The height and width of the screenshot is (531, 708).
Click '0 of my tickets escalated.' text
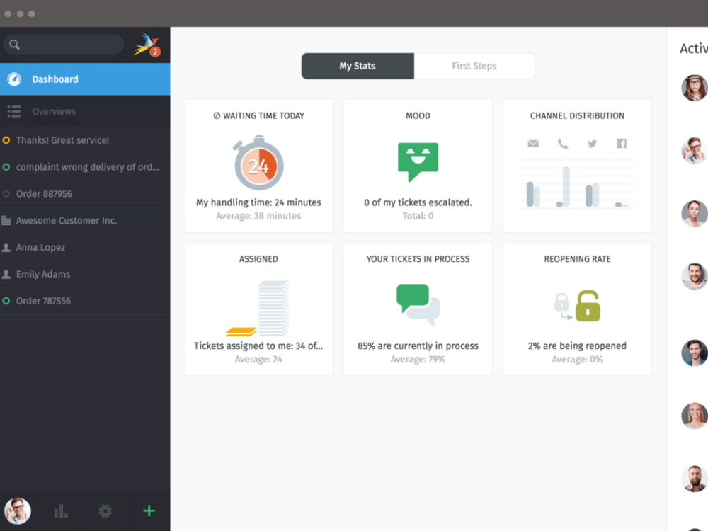point(418,202)
